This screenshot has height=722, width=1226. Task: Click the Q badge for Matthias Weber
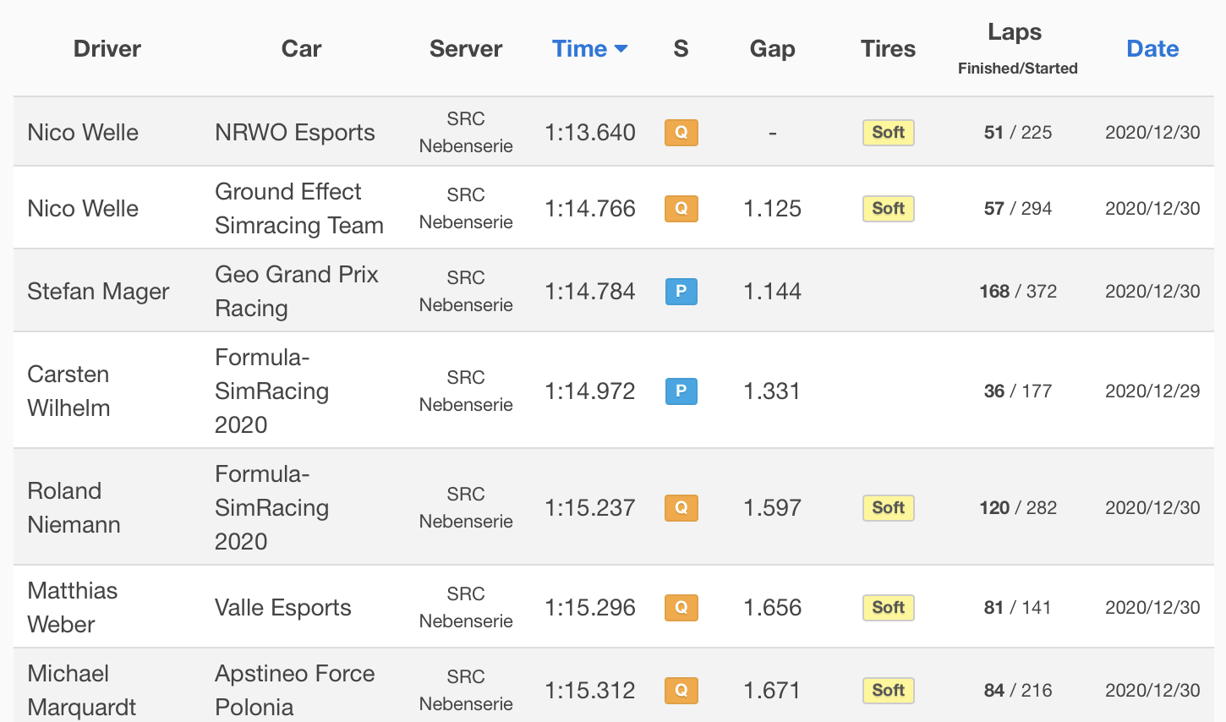point(681,608)
